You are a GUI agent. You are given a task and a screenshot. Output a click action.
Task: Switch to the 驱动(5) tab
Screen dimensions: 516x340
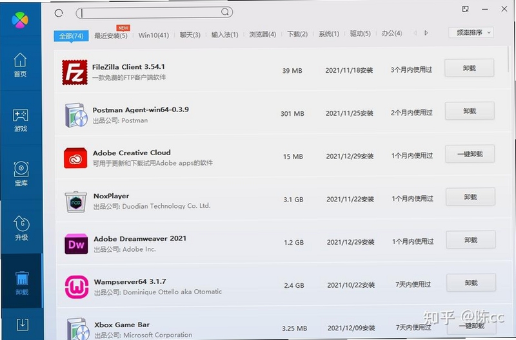(360, 33)
